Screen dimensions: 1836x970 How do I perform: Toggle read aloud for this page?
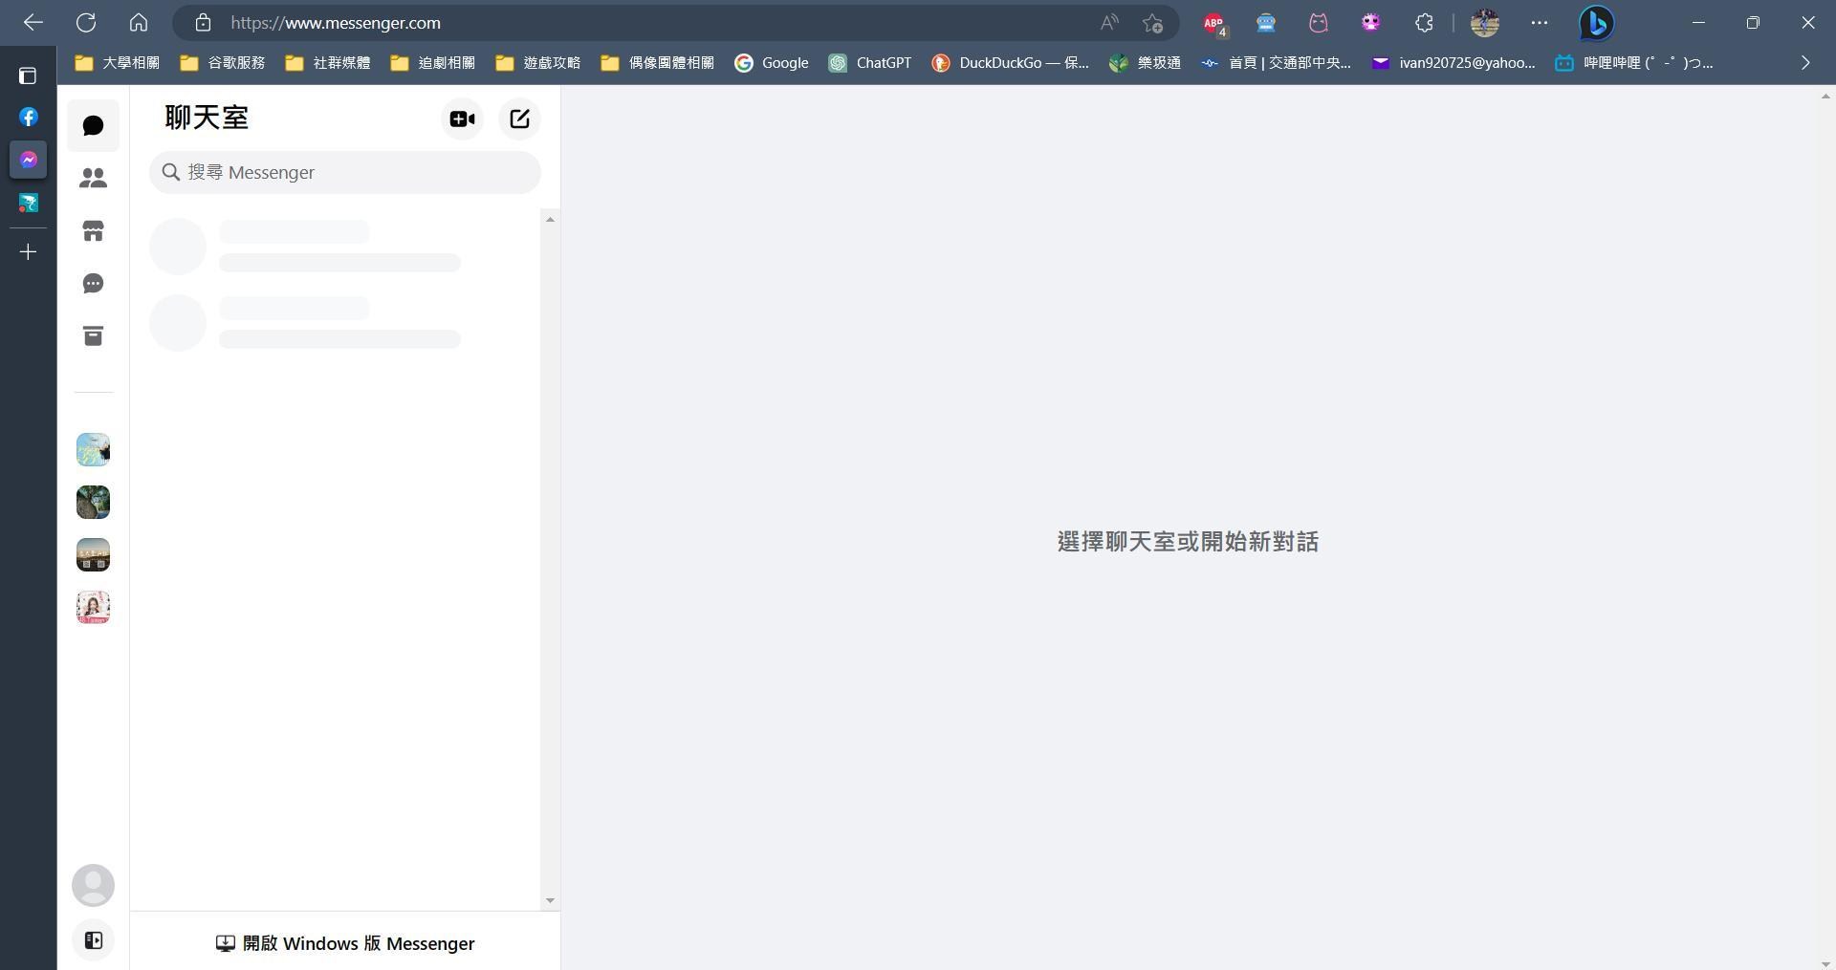(1107, 22)
